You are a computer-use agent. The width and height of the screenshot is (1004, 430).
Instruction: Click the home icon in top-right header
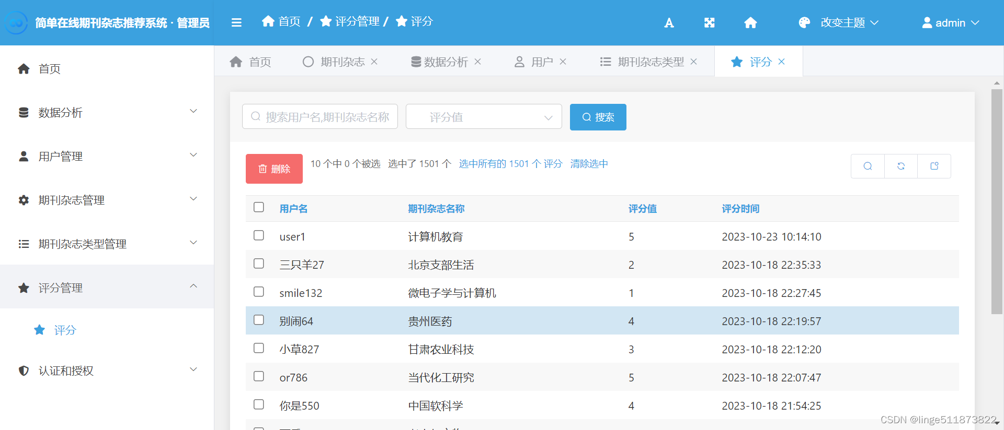click(750, 22)
